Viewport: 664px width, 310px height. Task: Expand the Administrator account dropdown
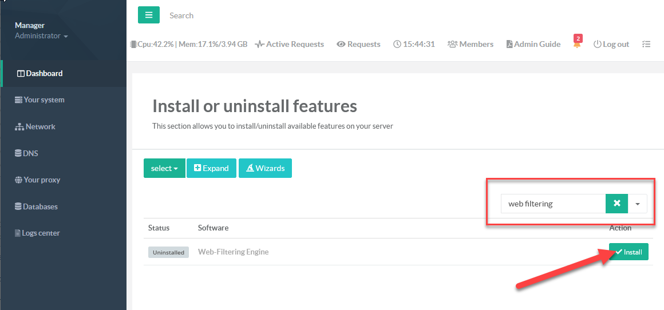coord(41,36)
